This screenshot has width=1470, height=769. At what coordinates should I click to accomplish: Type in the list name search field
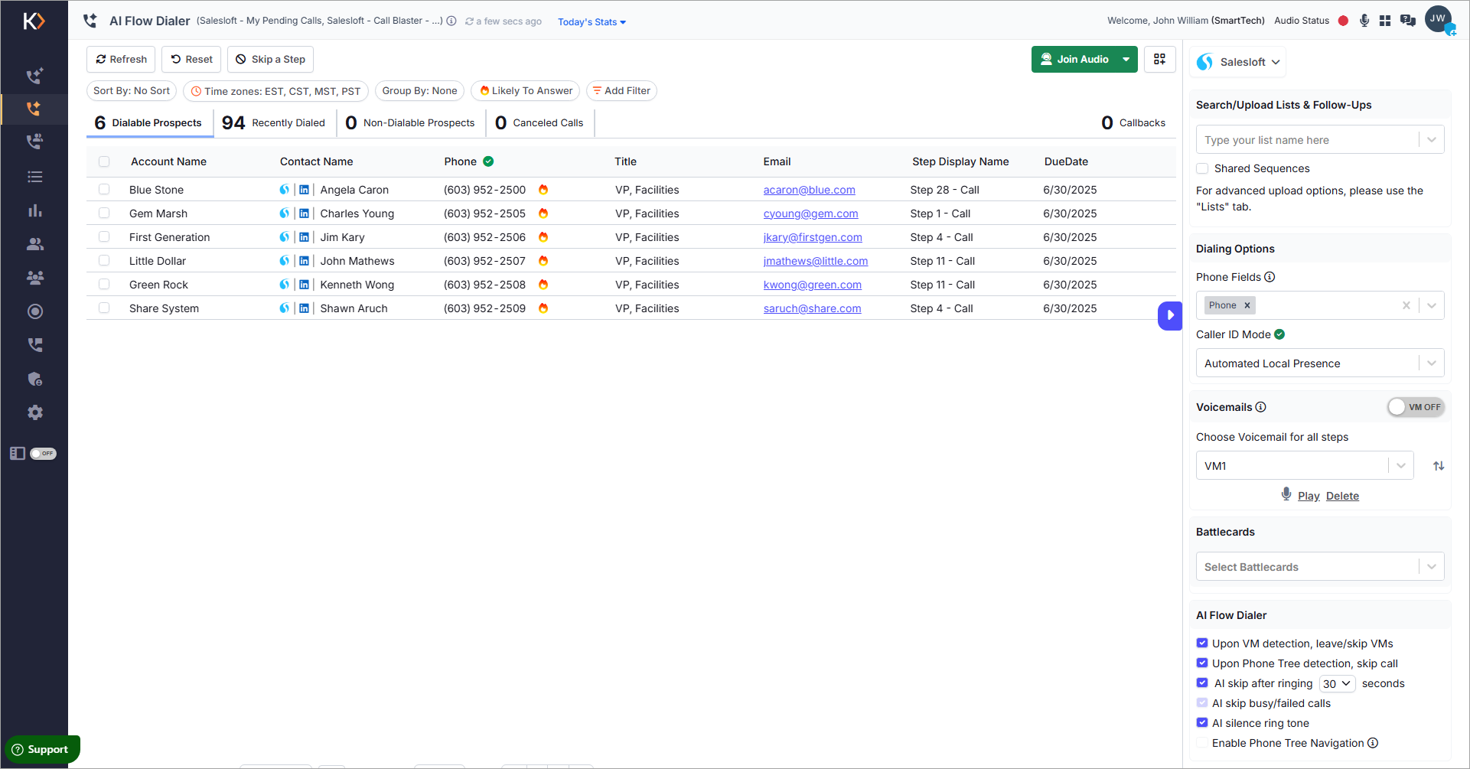(x=1307, y=140)
